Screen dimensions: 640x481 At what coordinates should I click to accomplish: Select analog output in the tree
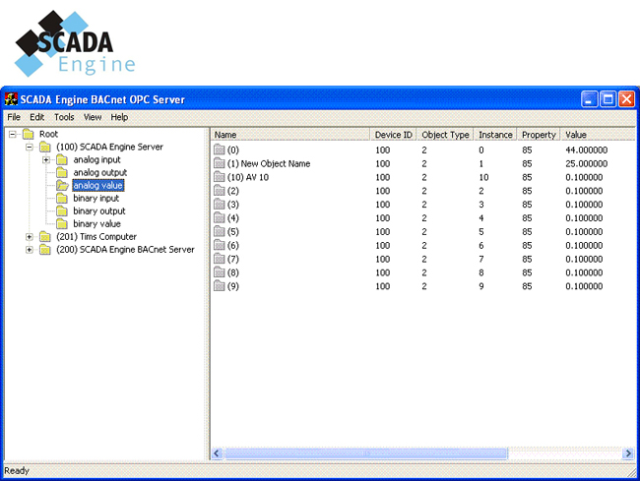100,172
